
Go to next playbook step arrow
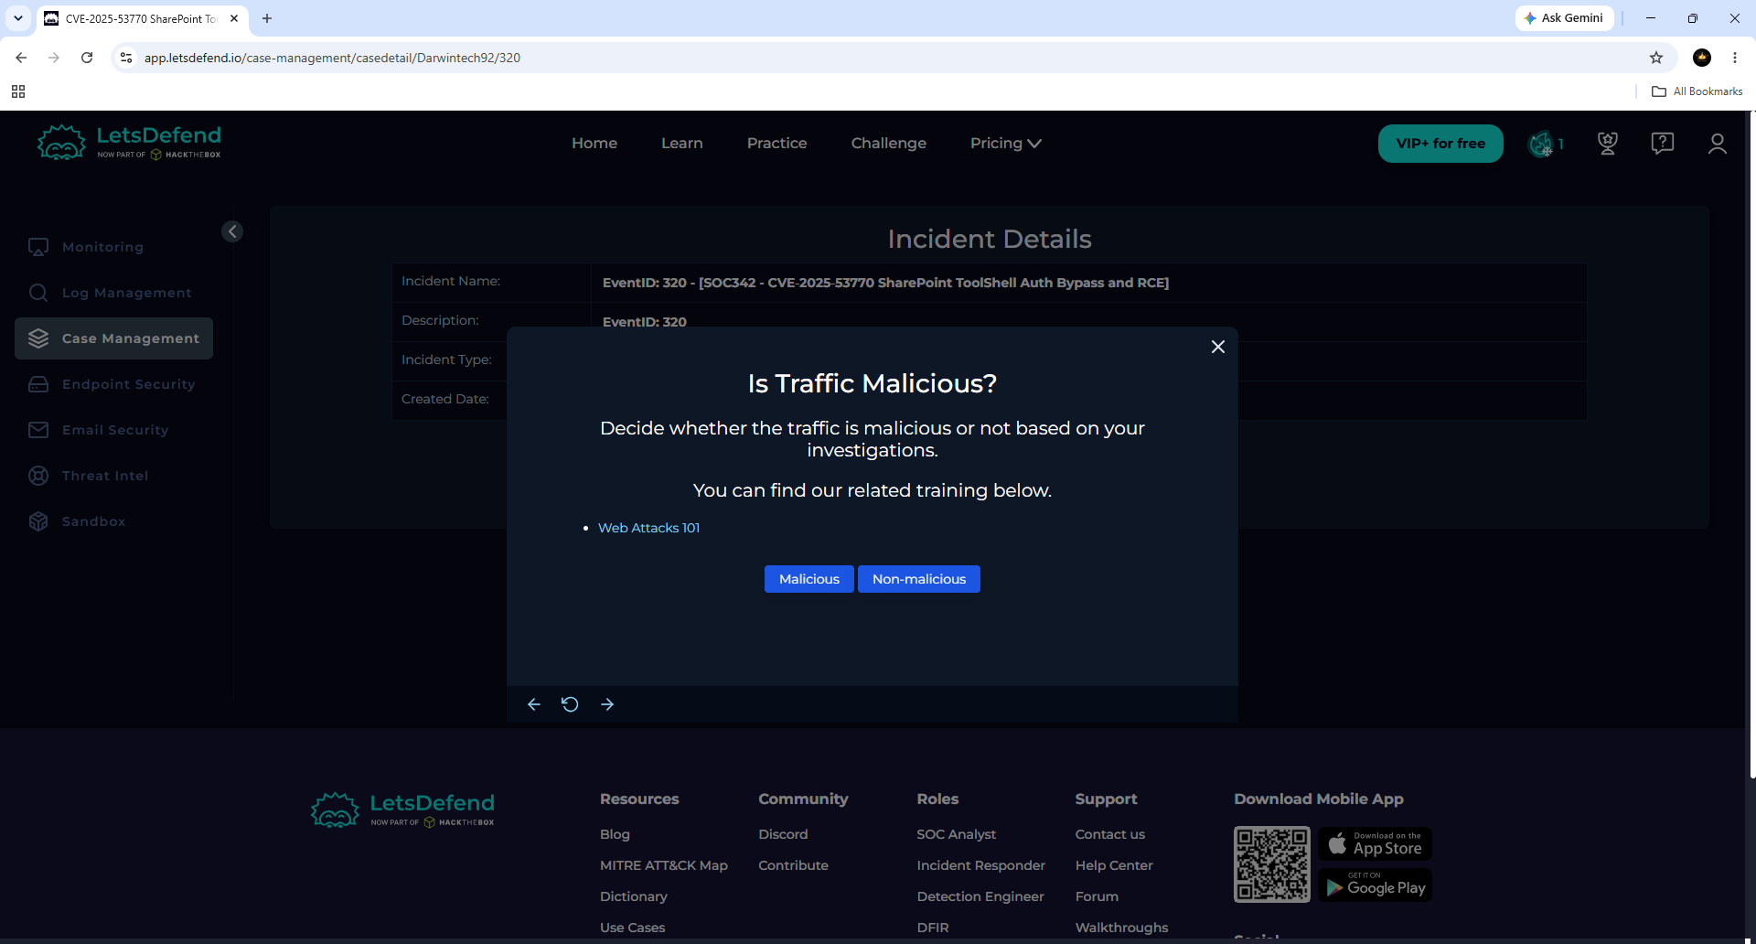(607, 704)
